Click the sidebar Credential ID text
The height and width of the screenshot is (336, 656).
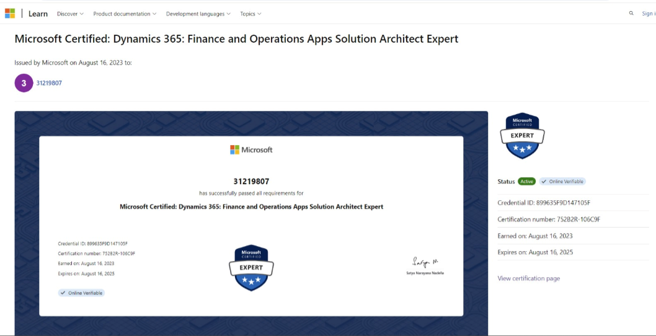coord(544,203)
